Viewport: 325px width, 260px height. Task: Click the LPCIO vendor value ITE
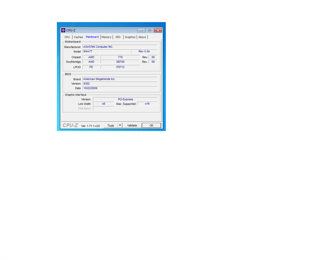(91, 67)
